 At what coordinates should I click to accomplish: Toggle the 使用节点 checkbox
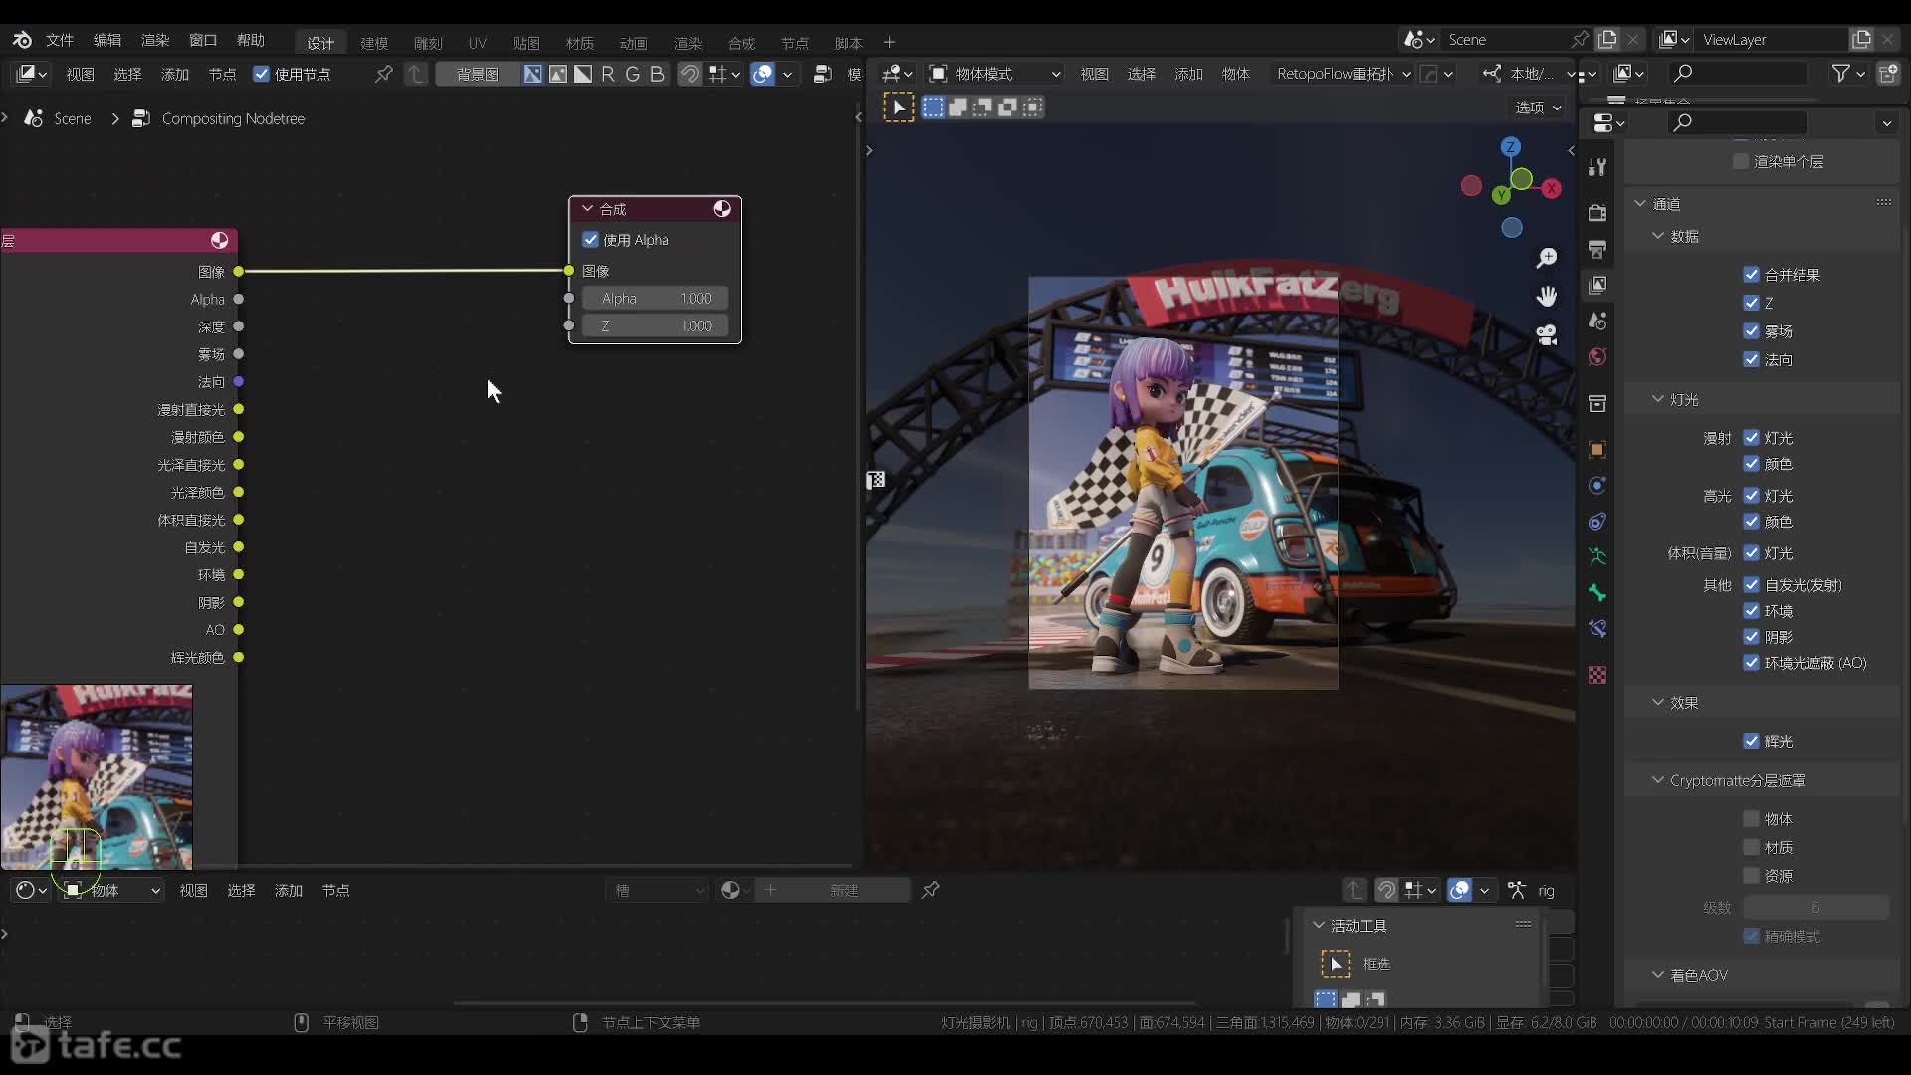click(x=262, y=74)
